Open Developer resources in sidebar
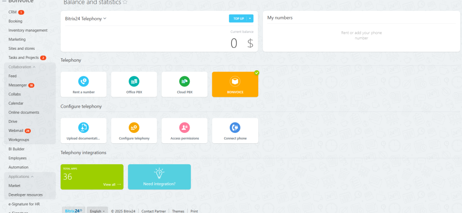The image size is (462, 213). click(26, 194)
